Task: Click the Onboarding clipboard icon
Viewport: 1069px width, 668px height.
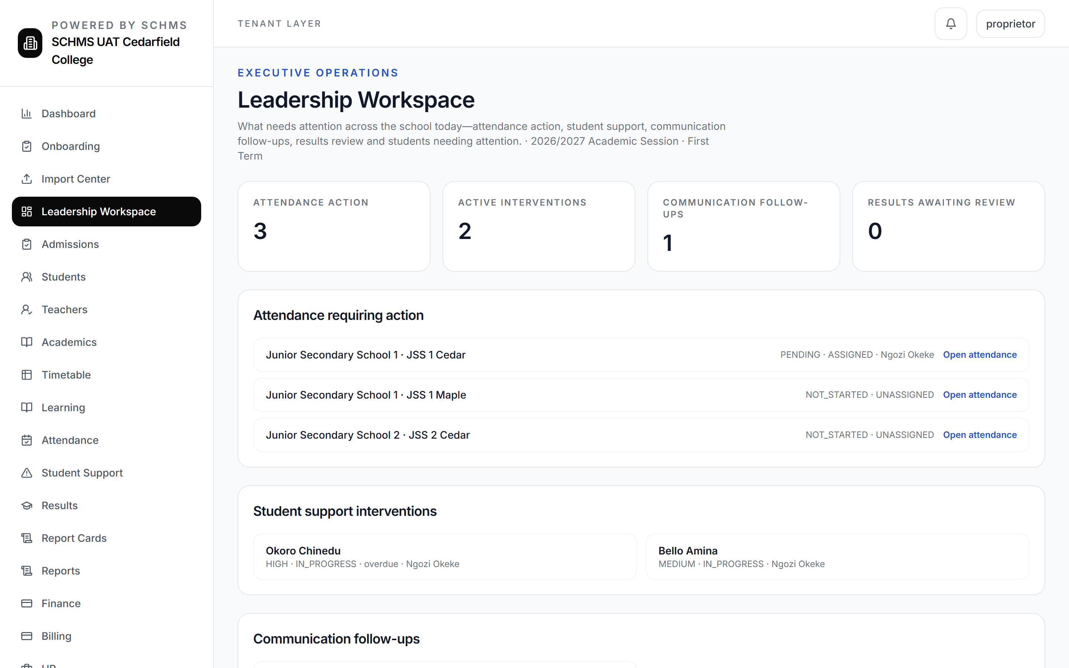Action: click(26, 146)
